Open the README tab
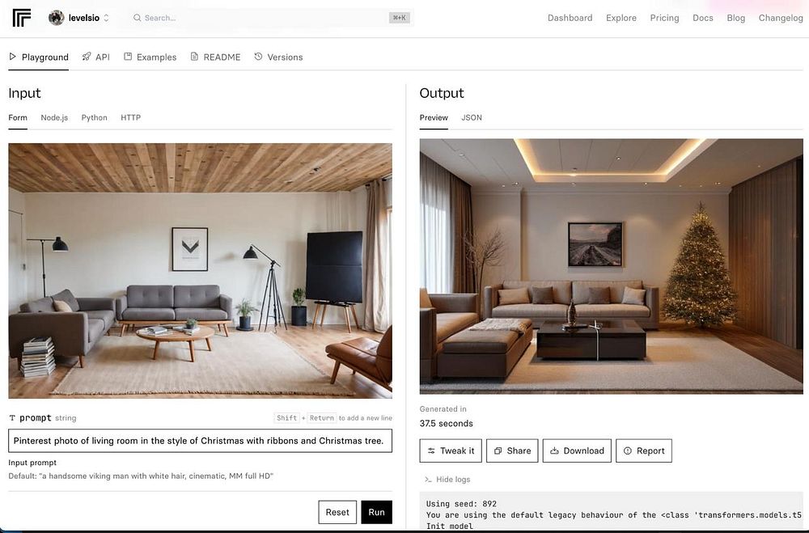809x533 pixels. [x=216, y=57]
